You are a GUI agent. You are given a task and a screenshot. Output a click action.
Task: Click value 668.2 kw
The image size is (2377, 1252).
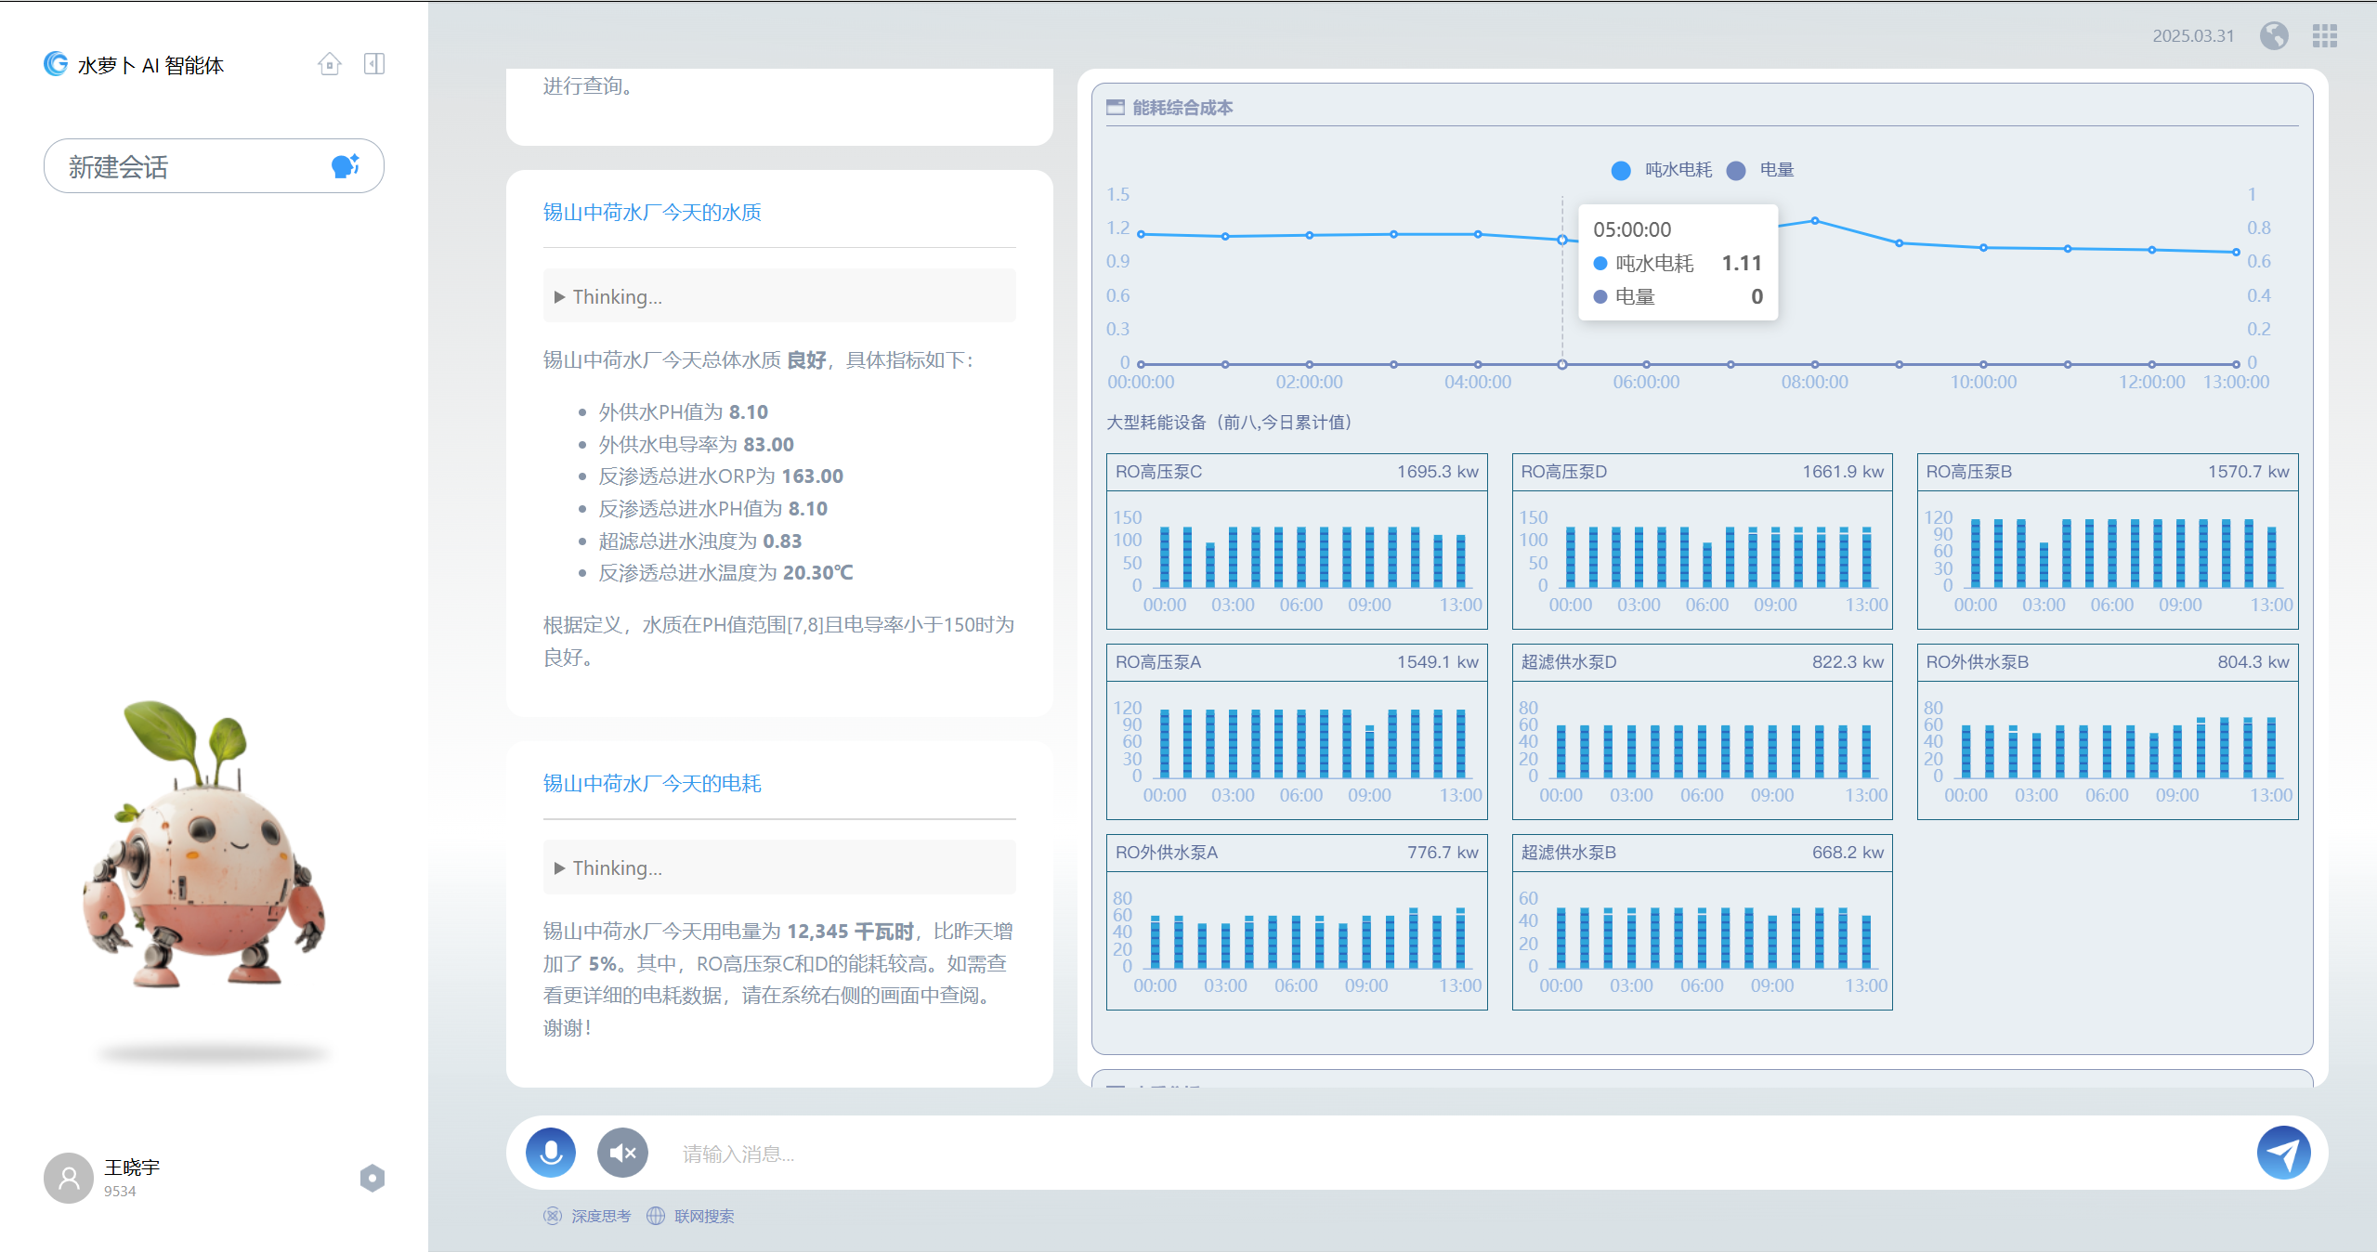[1848, 853]
